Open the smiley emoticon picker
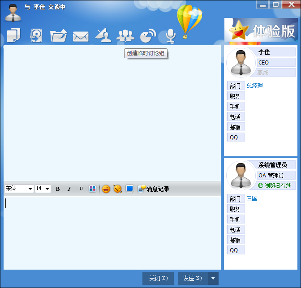 (x=106, y=189)
